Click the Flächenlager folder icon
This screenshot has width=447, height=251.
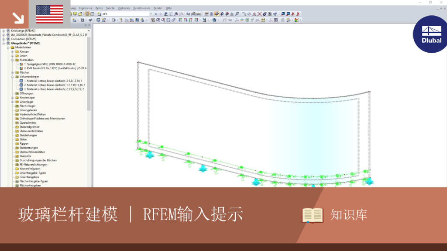click(17, 106)
